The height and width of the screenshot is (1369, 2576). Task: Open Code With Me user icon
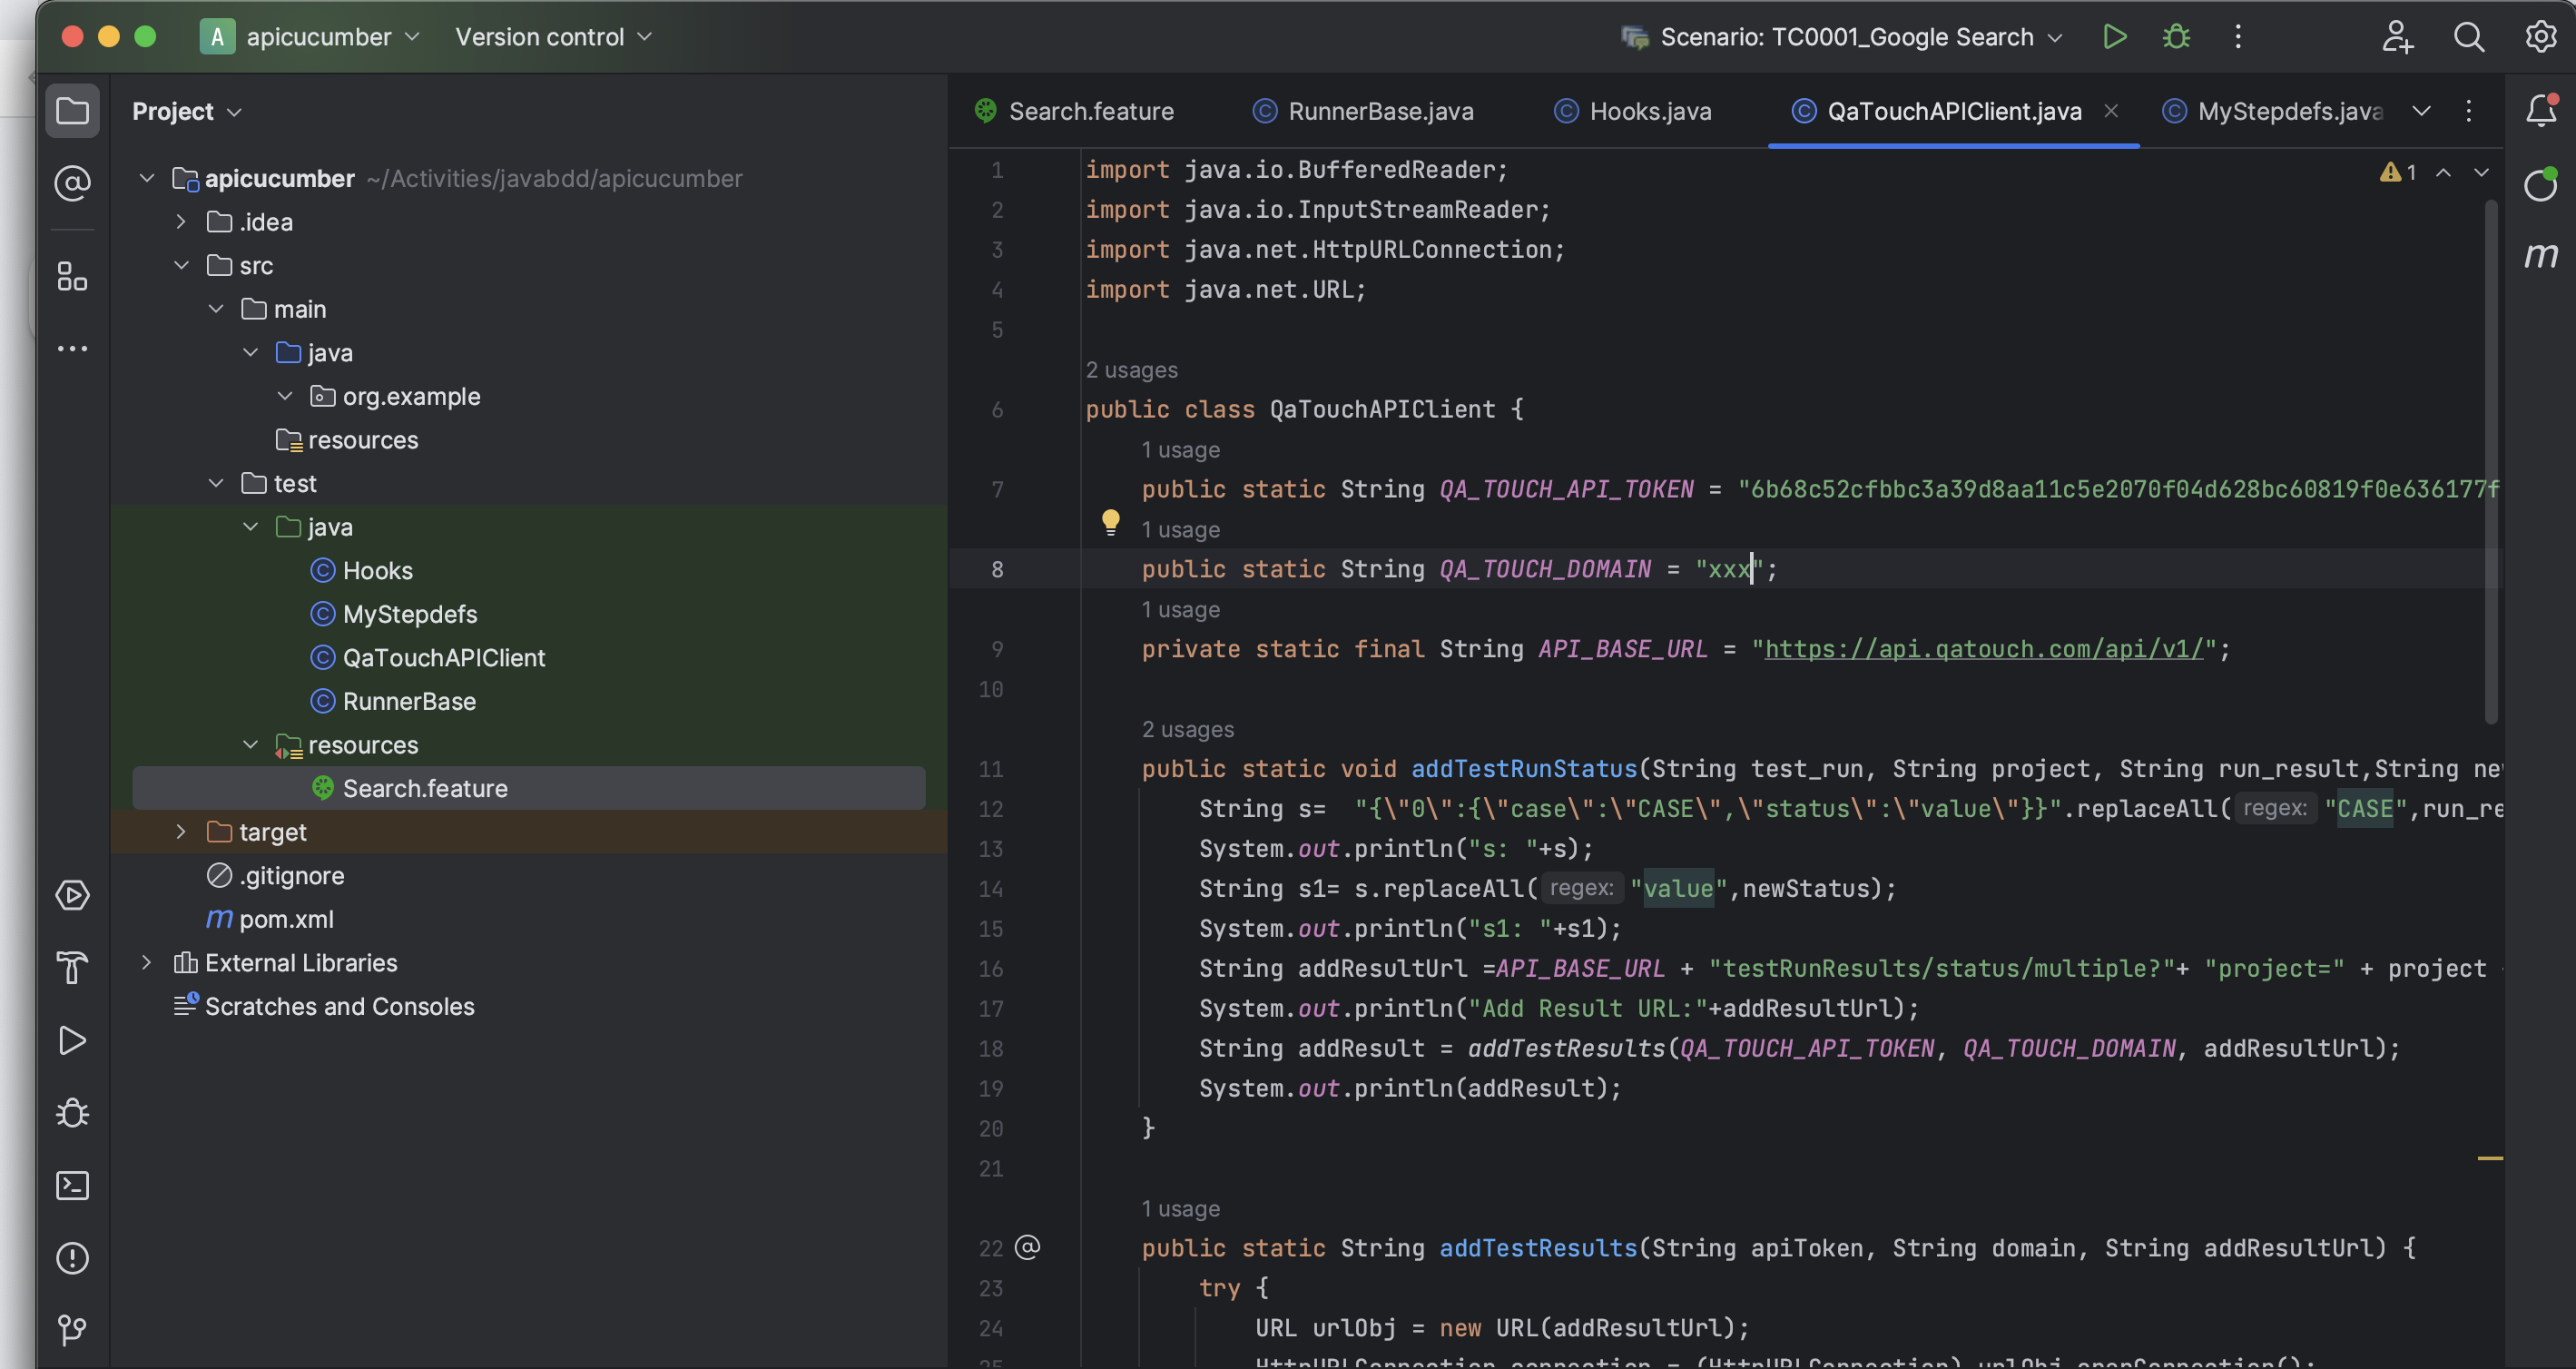(2396, 37)
